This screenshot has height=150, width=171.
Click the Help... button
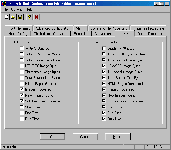pos(118,137)
